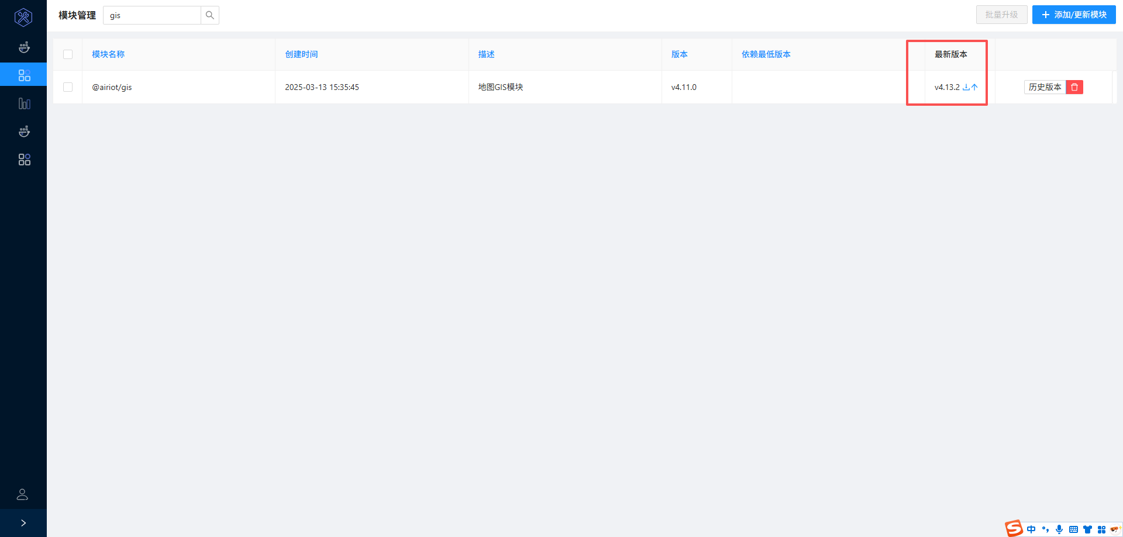Click the magnifier search button beside gis
The width and height of the screenshot is (1123, 537).
[210, 15]
